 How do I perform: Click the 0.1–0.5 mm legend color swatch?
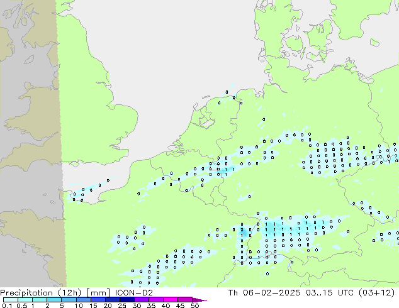click(11, 300)
